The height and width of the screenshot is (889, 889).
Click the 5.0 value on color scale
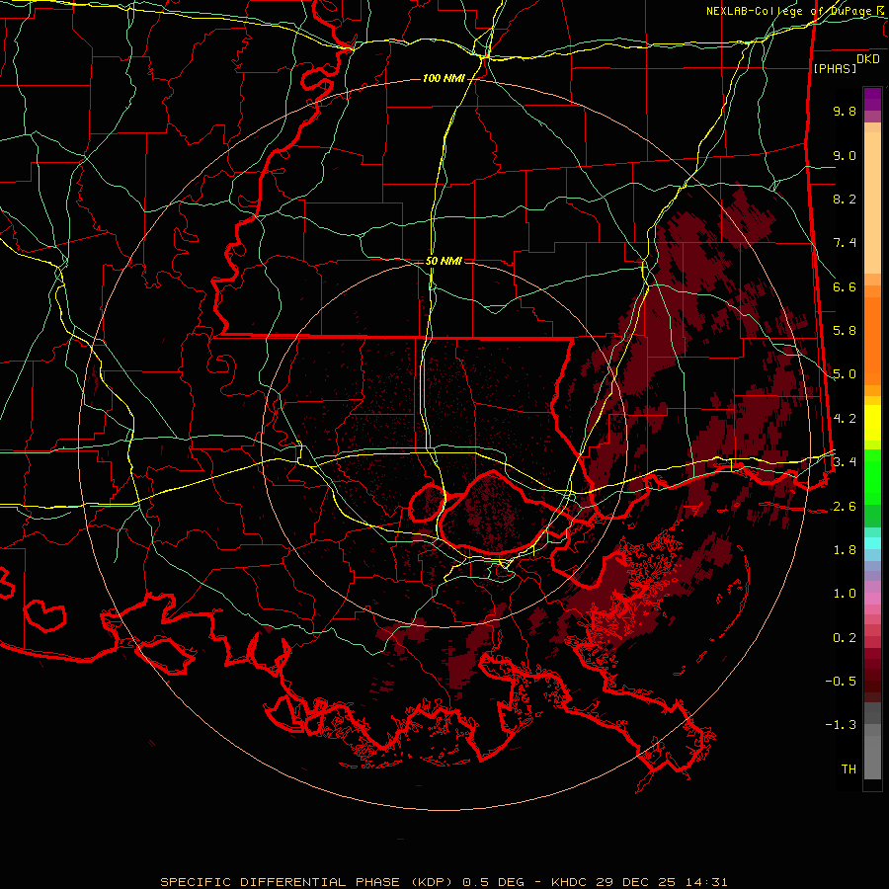click(845, 374)
